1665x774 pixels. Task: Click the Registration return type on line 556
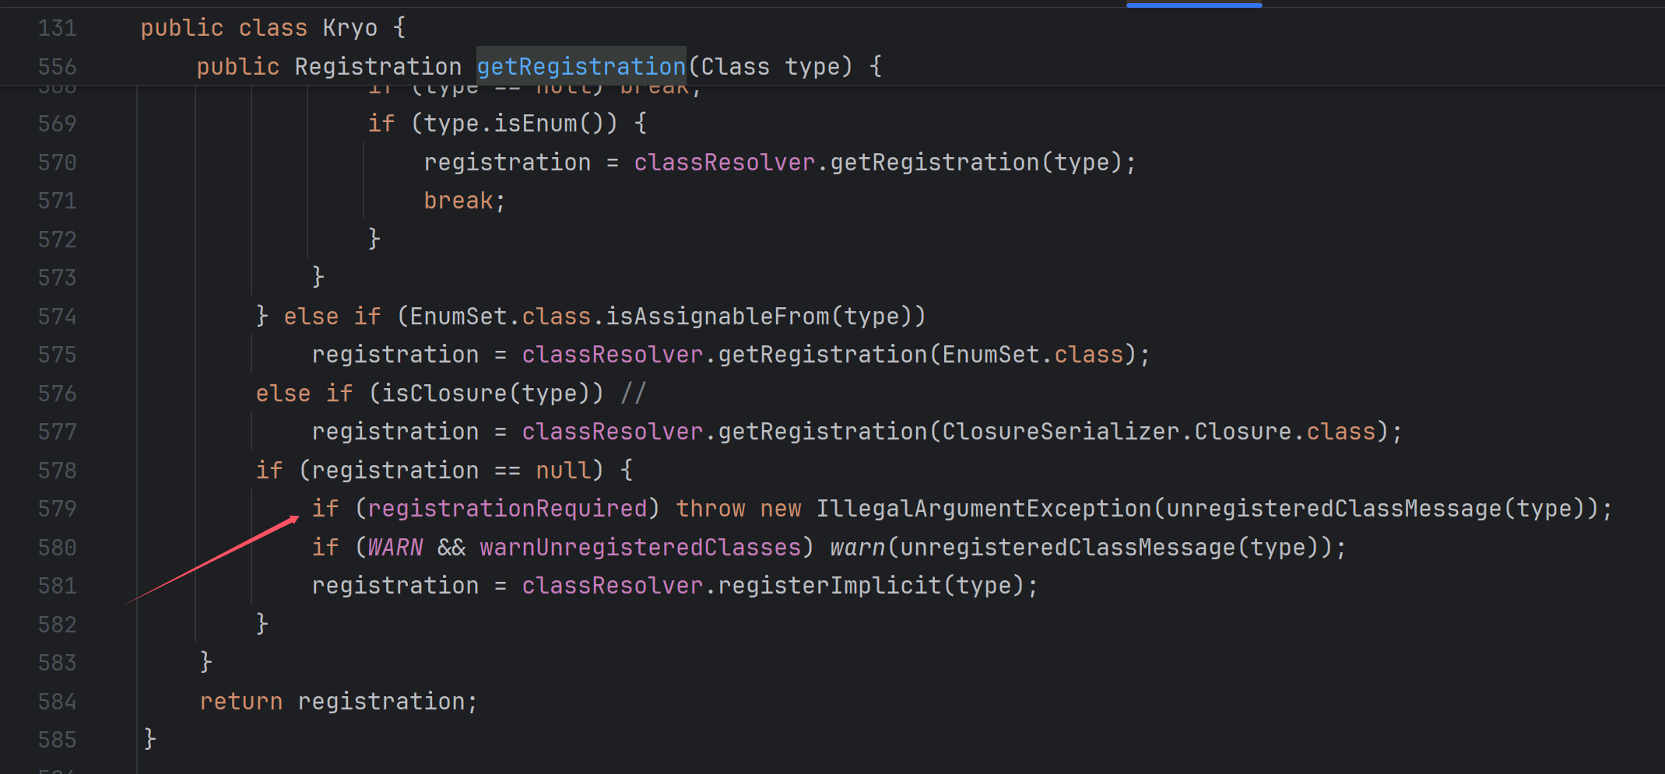(x=378, y=67)
